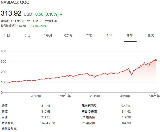The width and height of the screenshot is (160, 132).
Task: Click the −0.50 (0.16%) change value
Action: click(46, 14)
